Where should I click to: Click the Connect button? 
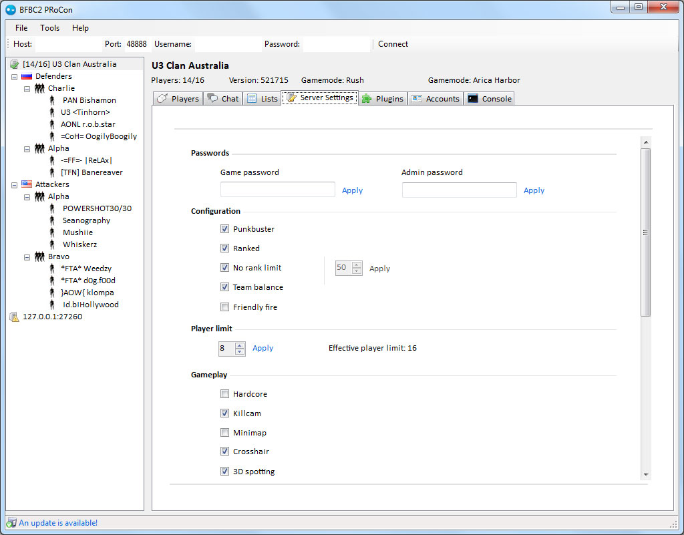coord(393,44)
